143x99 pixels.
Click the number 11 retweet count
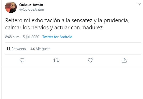[8, 49]
